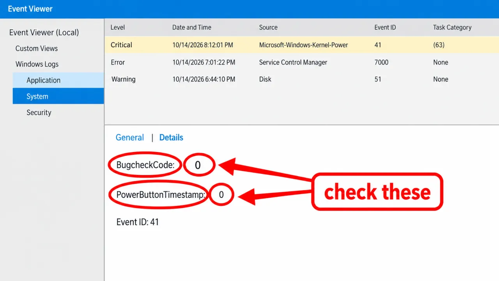Select Windows Logs tree item
The image size is (499, 281).
click(37, 64)
